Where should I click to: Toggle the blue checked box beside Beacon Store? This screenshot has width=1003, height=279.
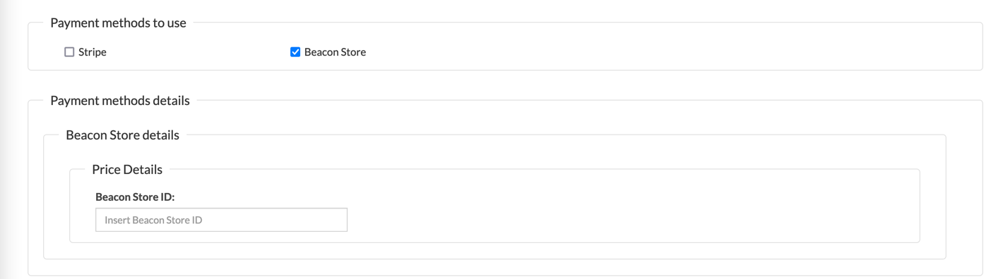pos(295,52)
